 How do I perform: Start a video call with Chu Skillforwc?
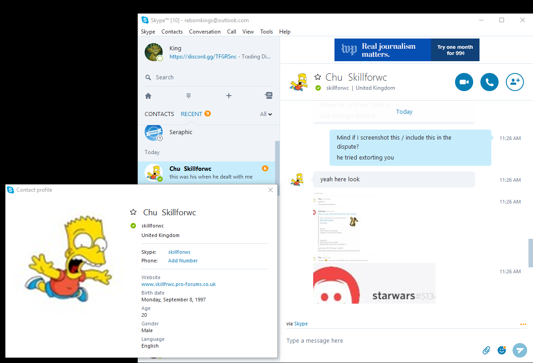point(464,82)
